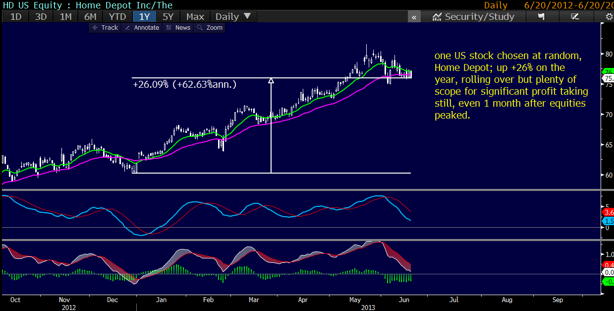The image size is (614, 311).
Task: Activate the Zoom tool
Action: click(210, 28)
